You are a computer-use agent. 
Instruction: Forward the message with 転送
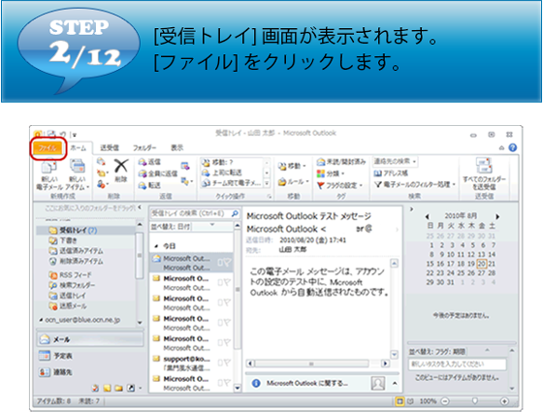pos(149,185)
